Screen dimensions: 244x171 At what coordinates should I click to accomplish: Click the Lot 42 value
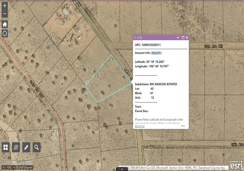pos(152,89)
